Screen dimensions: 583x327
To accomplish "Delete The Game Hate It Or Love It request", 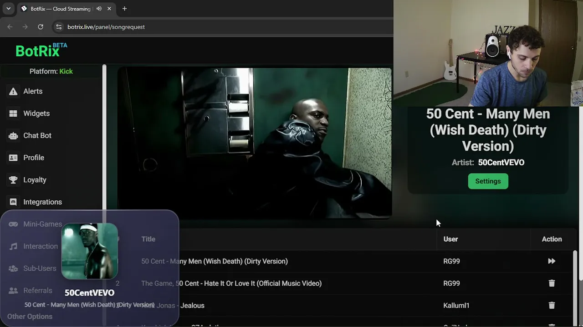I will click(552, 283).
